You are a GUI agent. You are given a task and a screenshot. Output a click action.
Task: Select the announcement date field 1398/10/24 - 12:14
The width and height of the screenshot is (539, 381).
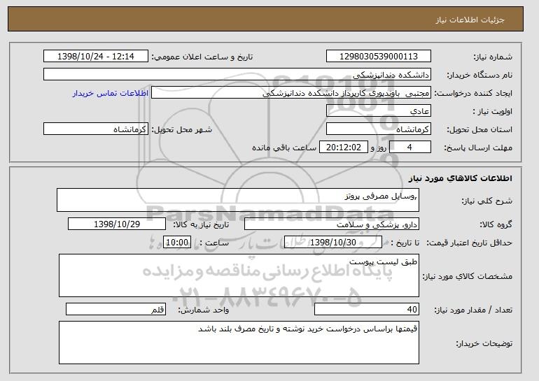point(96,57)
